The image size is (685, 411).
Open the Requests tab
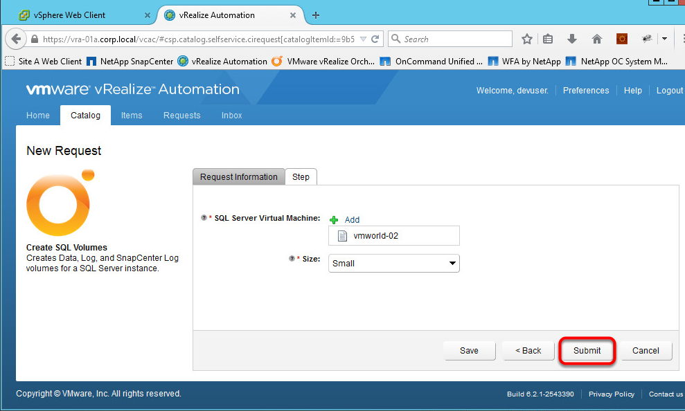(181, 115)
